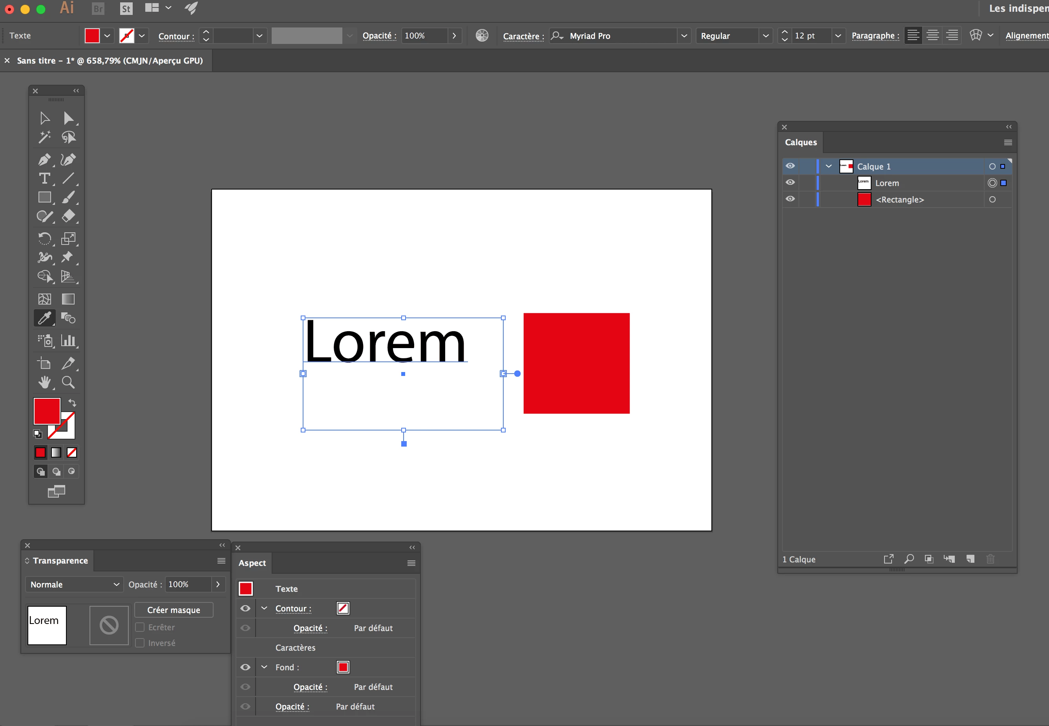Click the trash icon in Calques panel
This screenshot has width=1049, height=726.
[990, 559]
